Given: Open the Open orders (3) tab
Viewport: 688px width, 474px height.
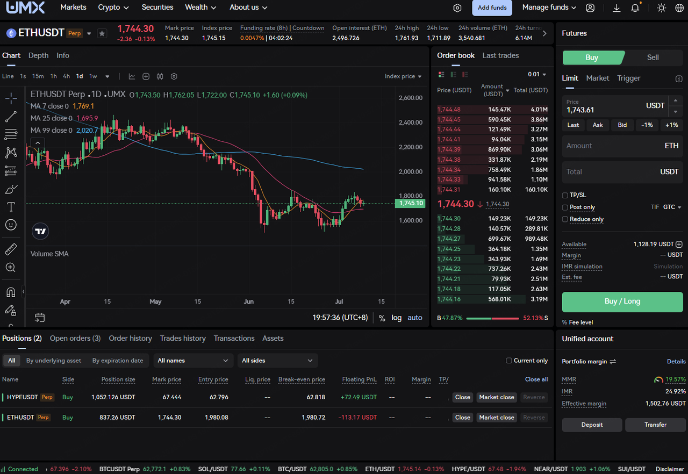Looking at the screenshot, I should pos(75,339).
